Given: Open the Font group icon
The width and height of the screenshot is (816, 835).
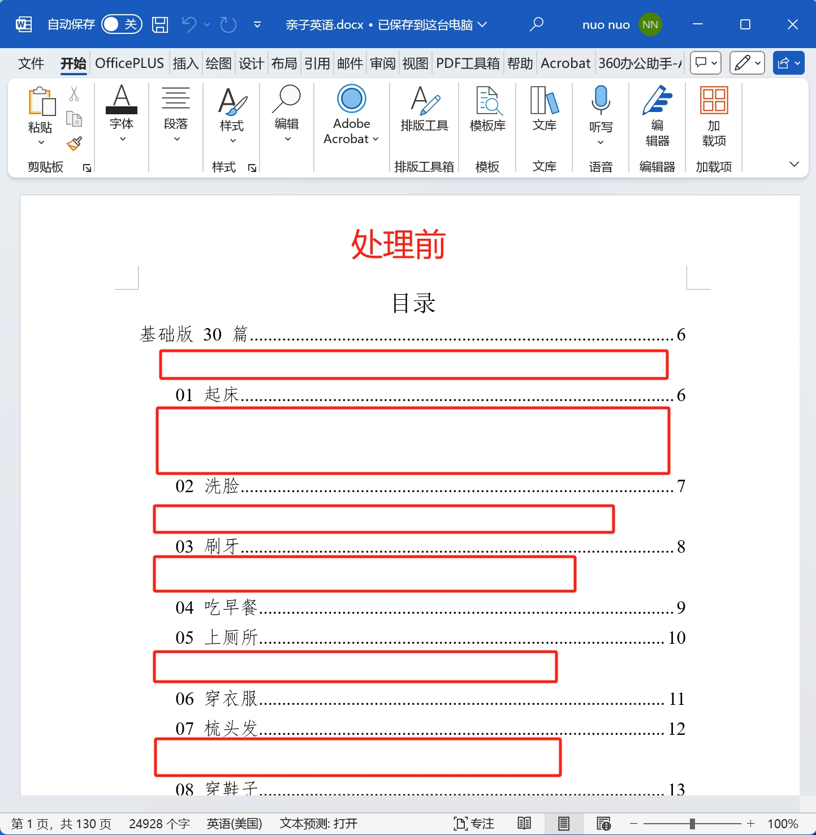Looking at the screenshot, I should [122, 99].
